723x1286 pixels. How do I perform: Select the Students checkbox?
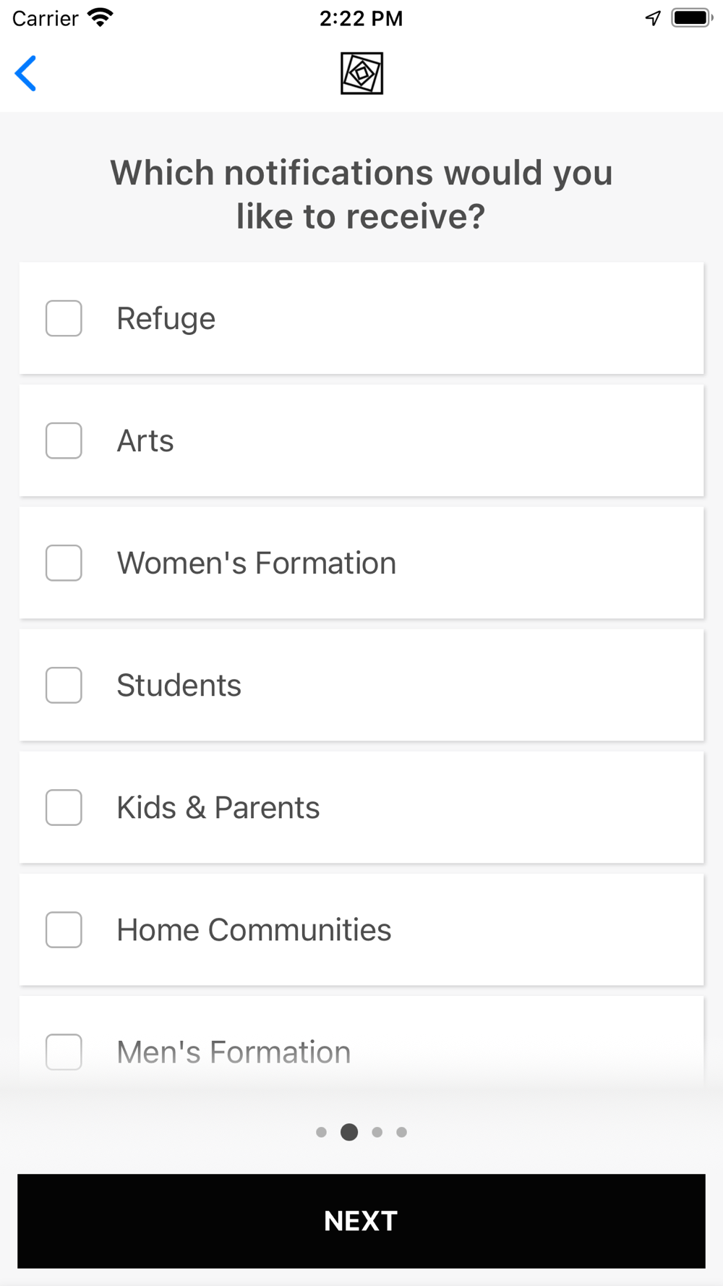pyautogui.click(x=64, y=685)
